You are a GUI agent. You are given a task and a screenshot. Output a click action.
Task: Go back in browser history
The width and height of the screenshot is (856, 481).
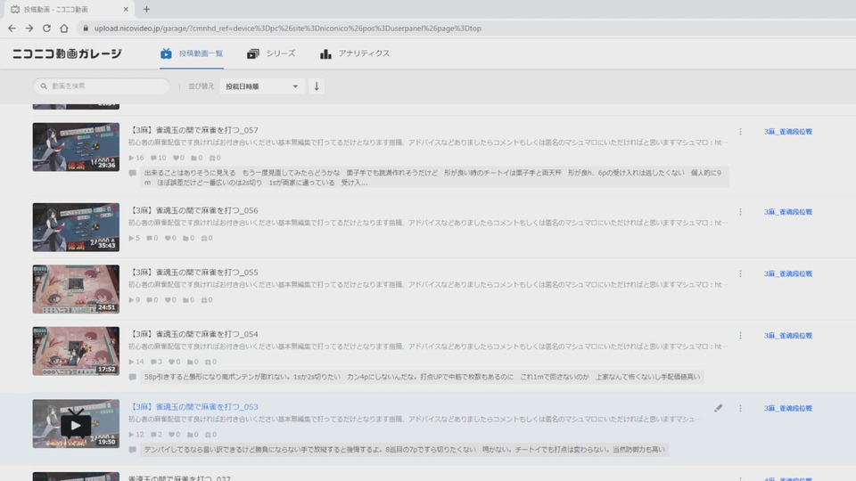click(12, 29)
